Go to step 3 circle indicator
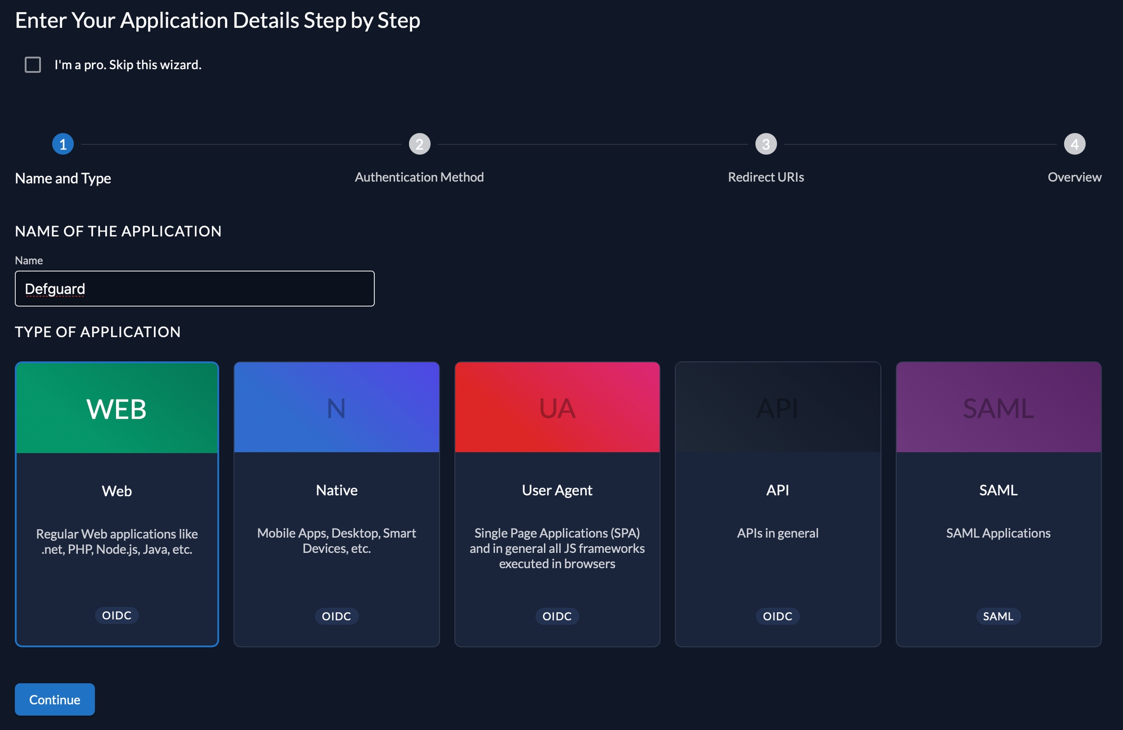Viewport: 1123px width, 730px height. [x=766, y=144]
